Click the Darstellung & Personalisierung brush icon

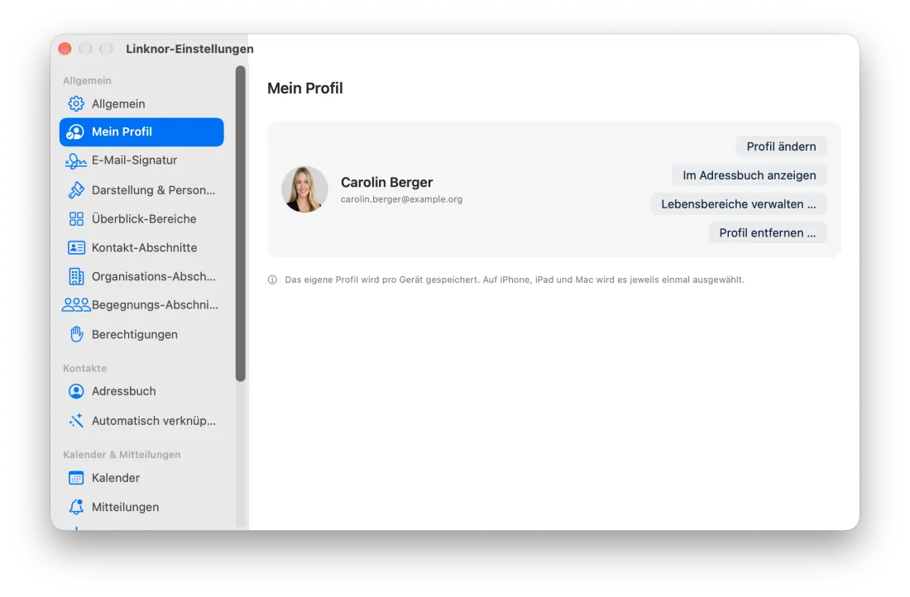pos(76,190)
